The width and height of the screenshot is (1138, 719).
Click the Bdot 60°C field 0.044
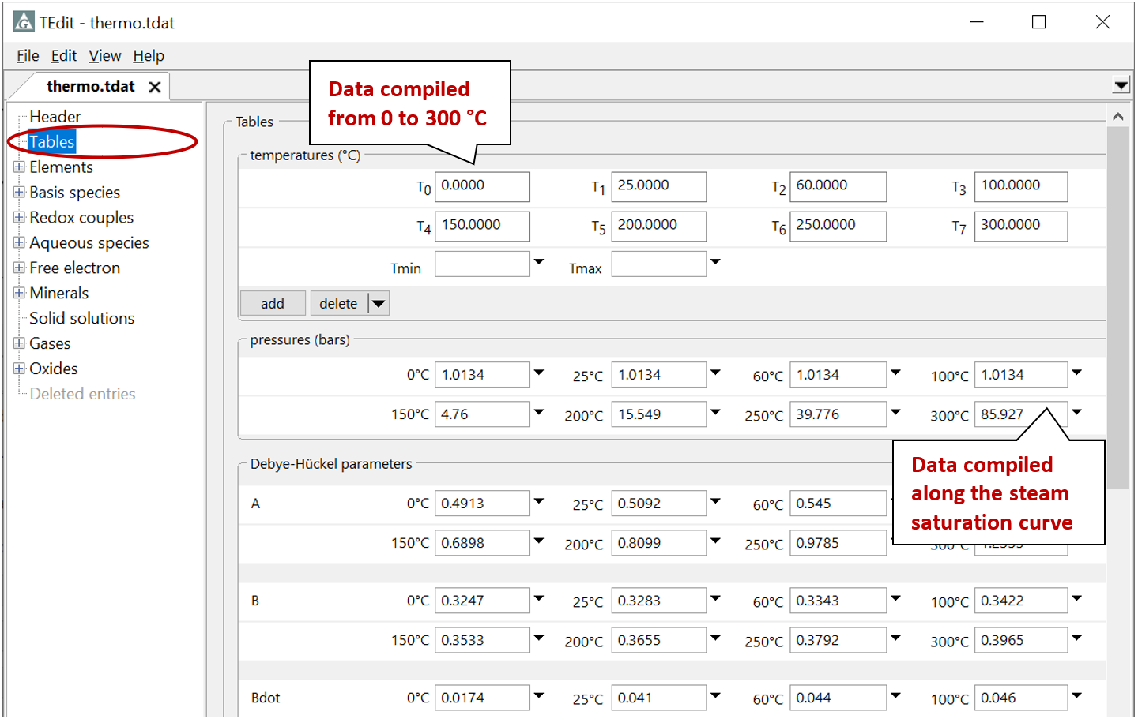838,698
